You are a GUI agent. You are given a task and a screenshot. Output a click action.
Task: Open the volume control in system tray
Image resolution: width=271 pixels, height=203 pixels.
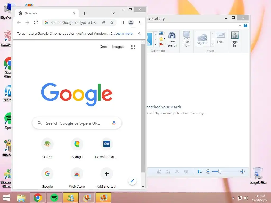click(246, 198)
